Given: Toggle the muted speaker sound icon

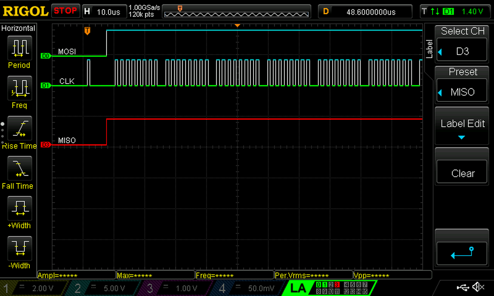Looking at the screenshot, I should [479, 287].
